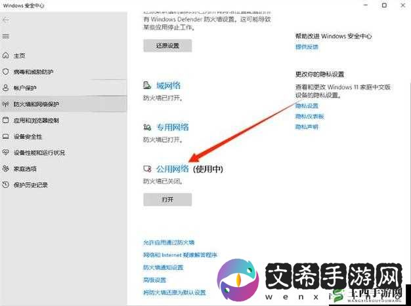
Task: Click 更改你的隐私设置 heading
Action: pyautogui.click(x=320, y=74)
